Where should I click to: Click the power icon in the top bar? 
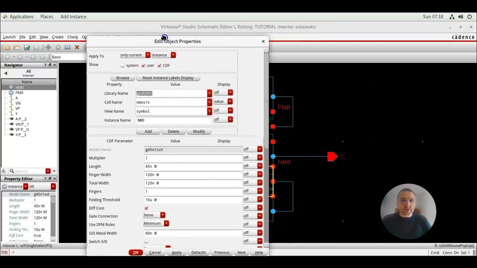(470, 17)
